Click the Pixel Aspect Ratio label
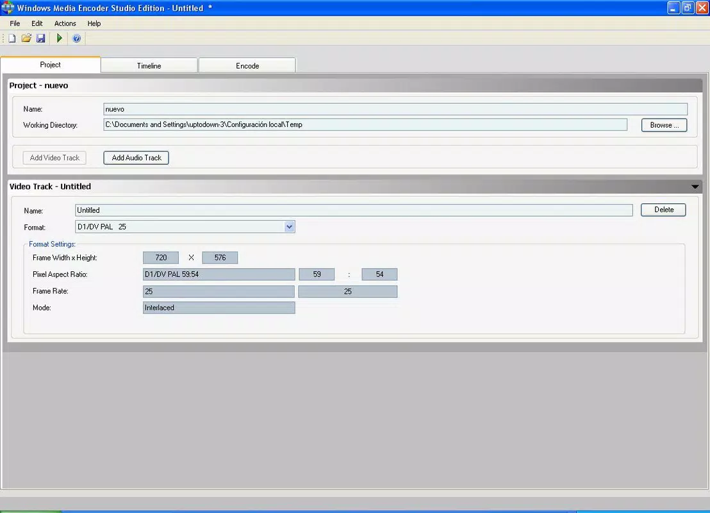The width and height of the screenshot is (710, 513). pos(60,274)
